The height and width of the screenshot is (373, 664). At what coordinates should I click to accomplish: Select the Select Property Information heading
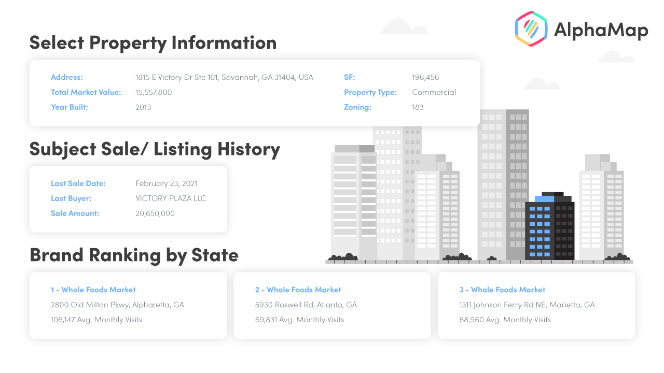[154, 42]
